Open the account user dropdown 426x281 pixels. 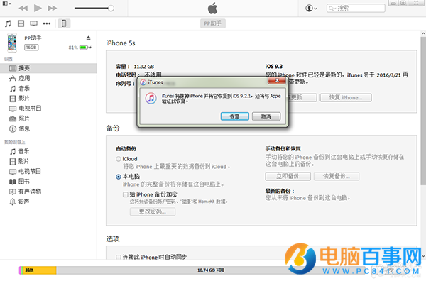point(311,8)
